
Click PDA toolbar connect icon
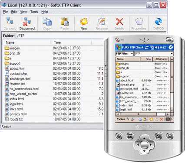click(128, 119)
